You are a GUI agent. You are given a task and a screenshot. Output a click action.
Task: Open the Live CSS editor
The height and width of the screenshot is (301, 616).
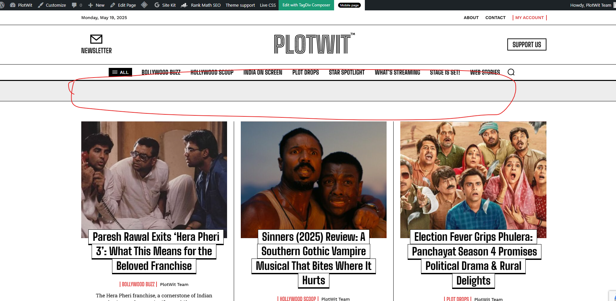268,5
